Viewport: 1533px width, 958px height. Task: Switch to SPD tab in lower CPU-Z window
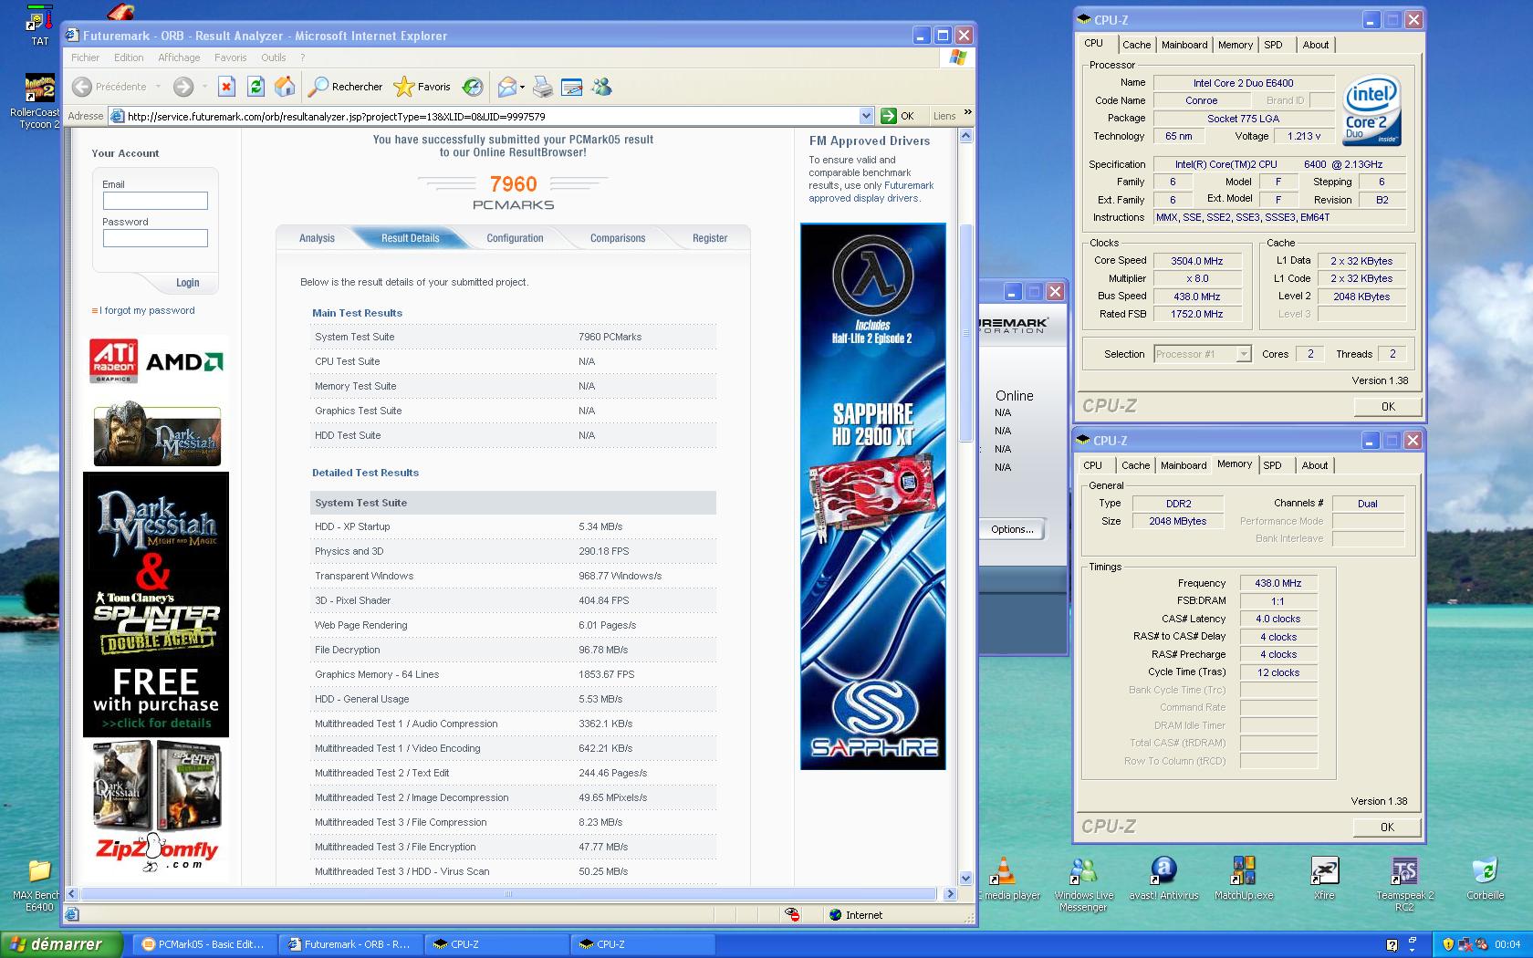point(1272,465)
